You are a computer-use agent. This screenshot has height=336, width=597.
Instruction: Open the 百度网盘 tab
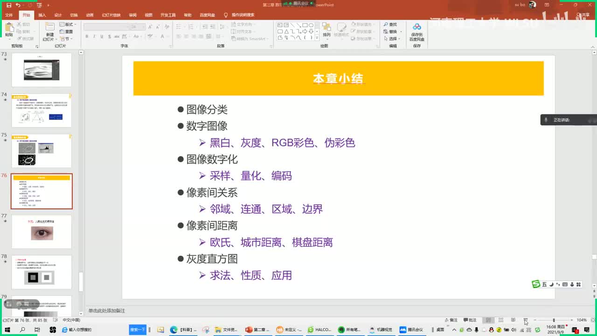click(x=207, y=15)
